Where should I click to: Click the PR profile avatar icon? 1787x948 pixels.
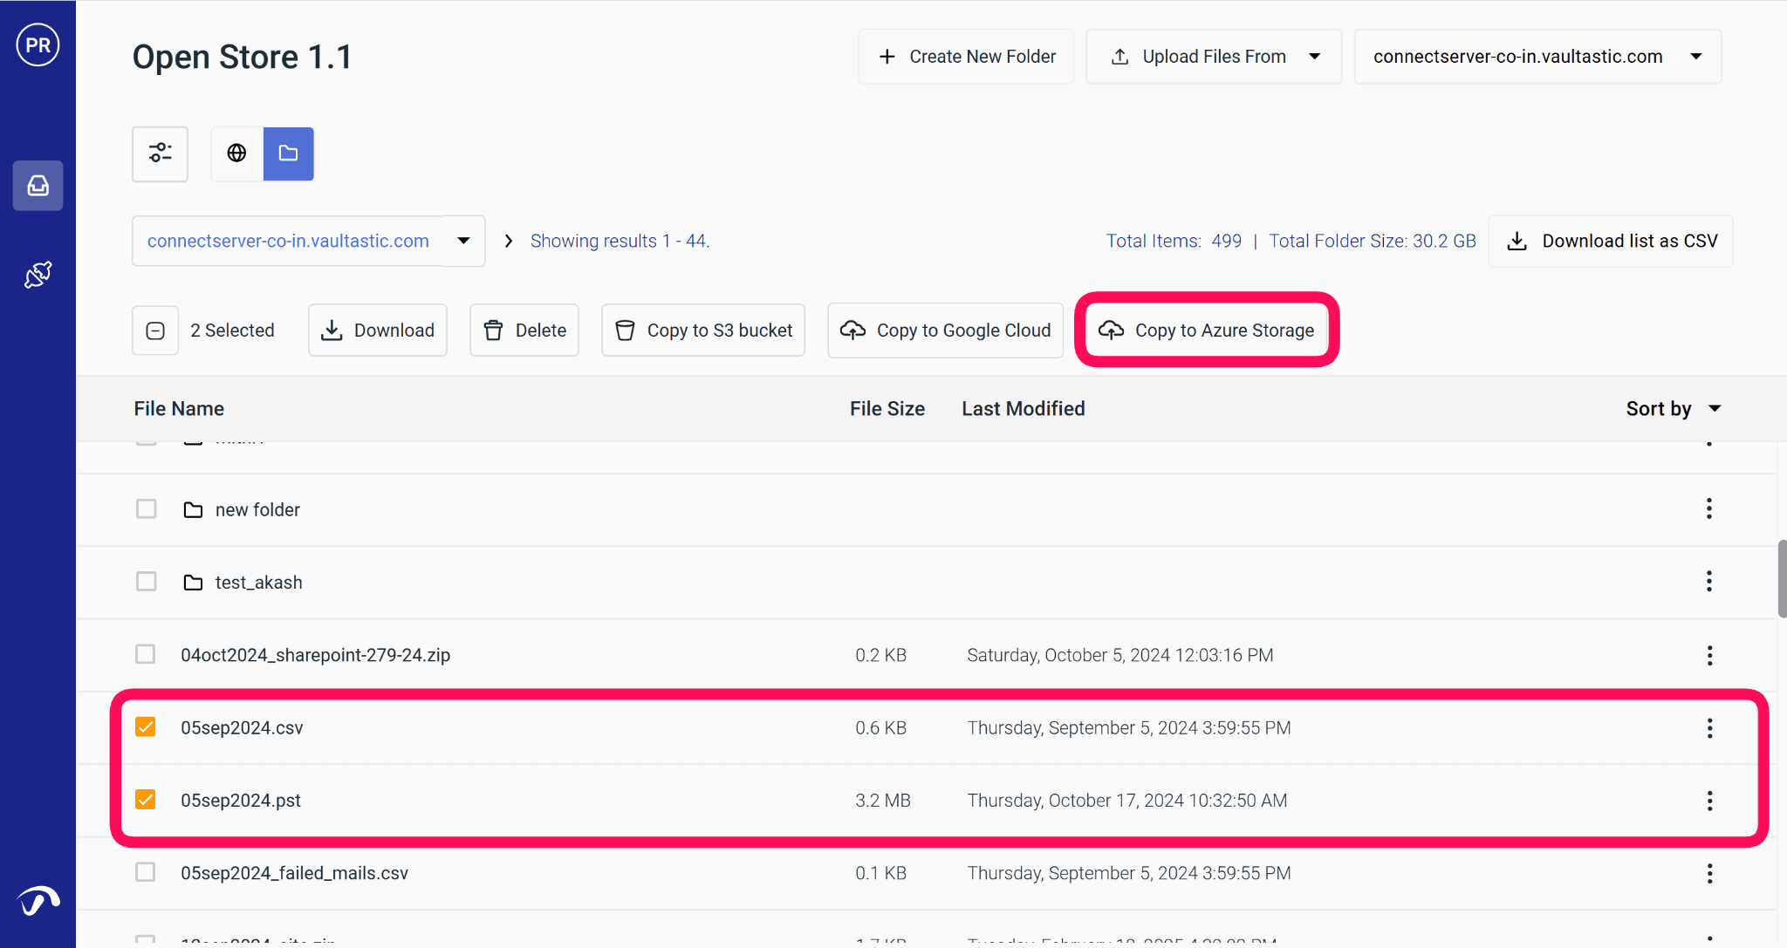(38, 44)
